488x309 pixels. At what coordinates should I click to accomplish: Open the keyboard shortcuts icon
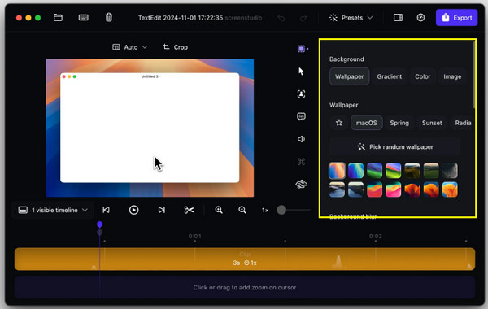(x=84, y=17)
